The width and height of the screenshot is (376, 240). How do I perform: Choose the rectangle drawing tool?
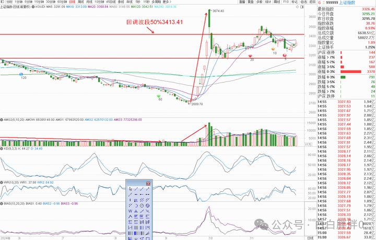[x=147, y=238]
